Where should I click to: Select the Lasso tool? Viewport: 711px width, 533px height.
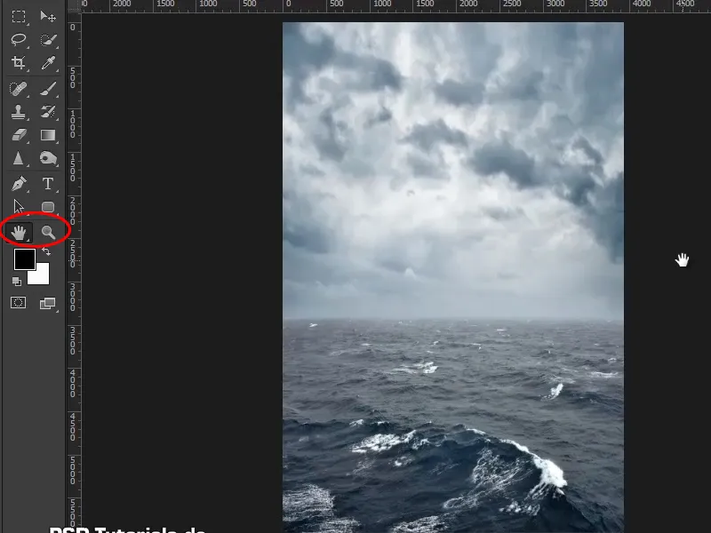[18, 39]
